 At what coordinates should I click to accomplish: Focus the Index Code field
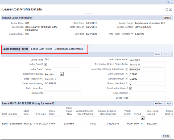tap(62, 69)
